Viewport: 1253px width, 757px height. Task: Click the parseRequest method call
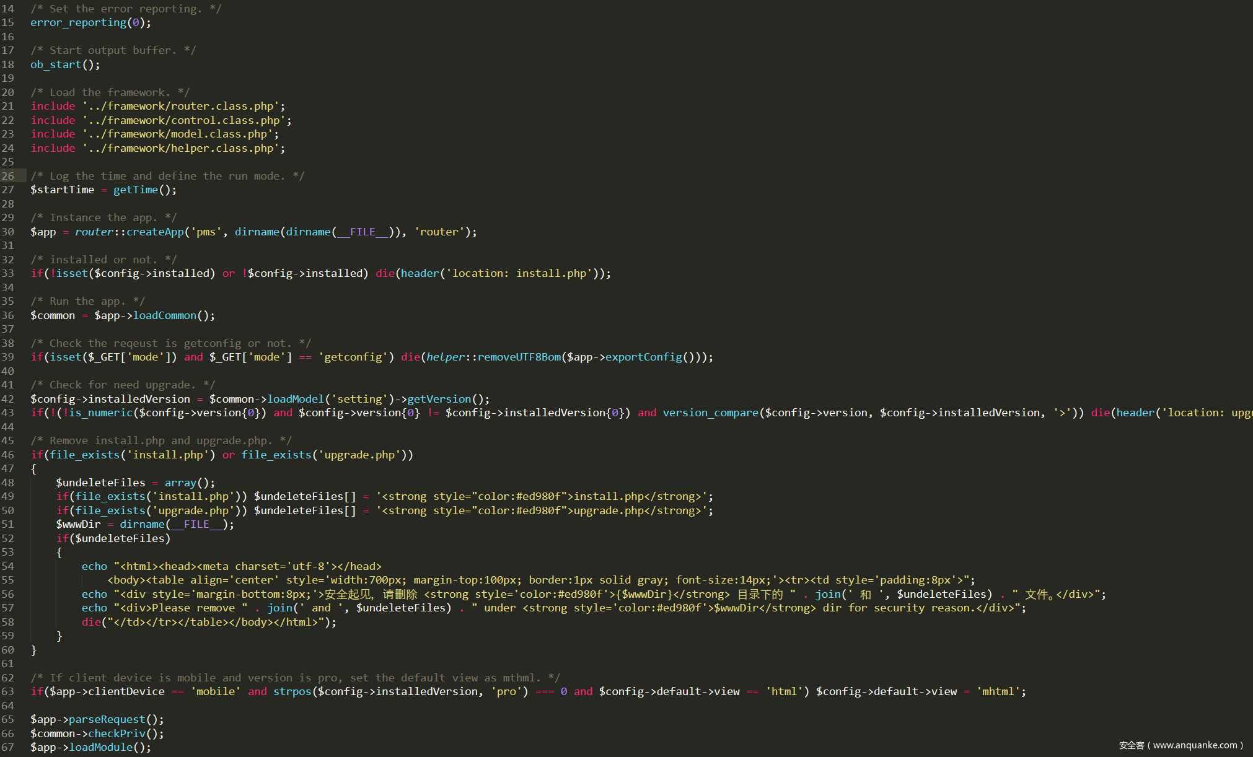click(107, 720)
